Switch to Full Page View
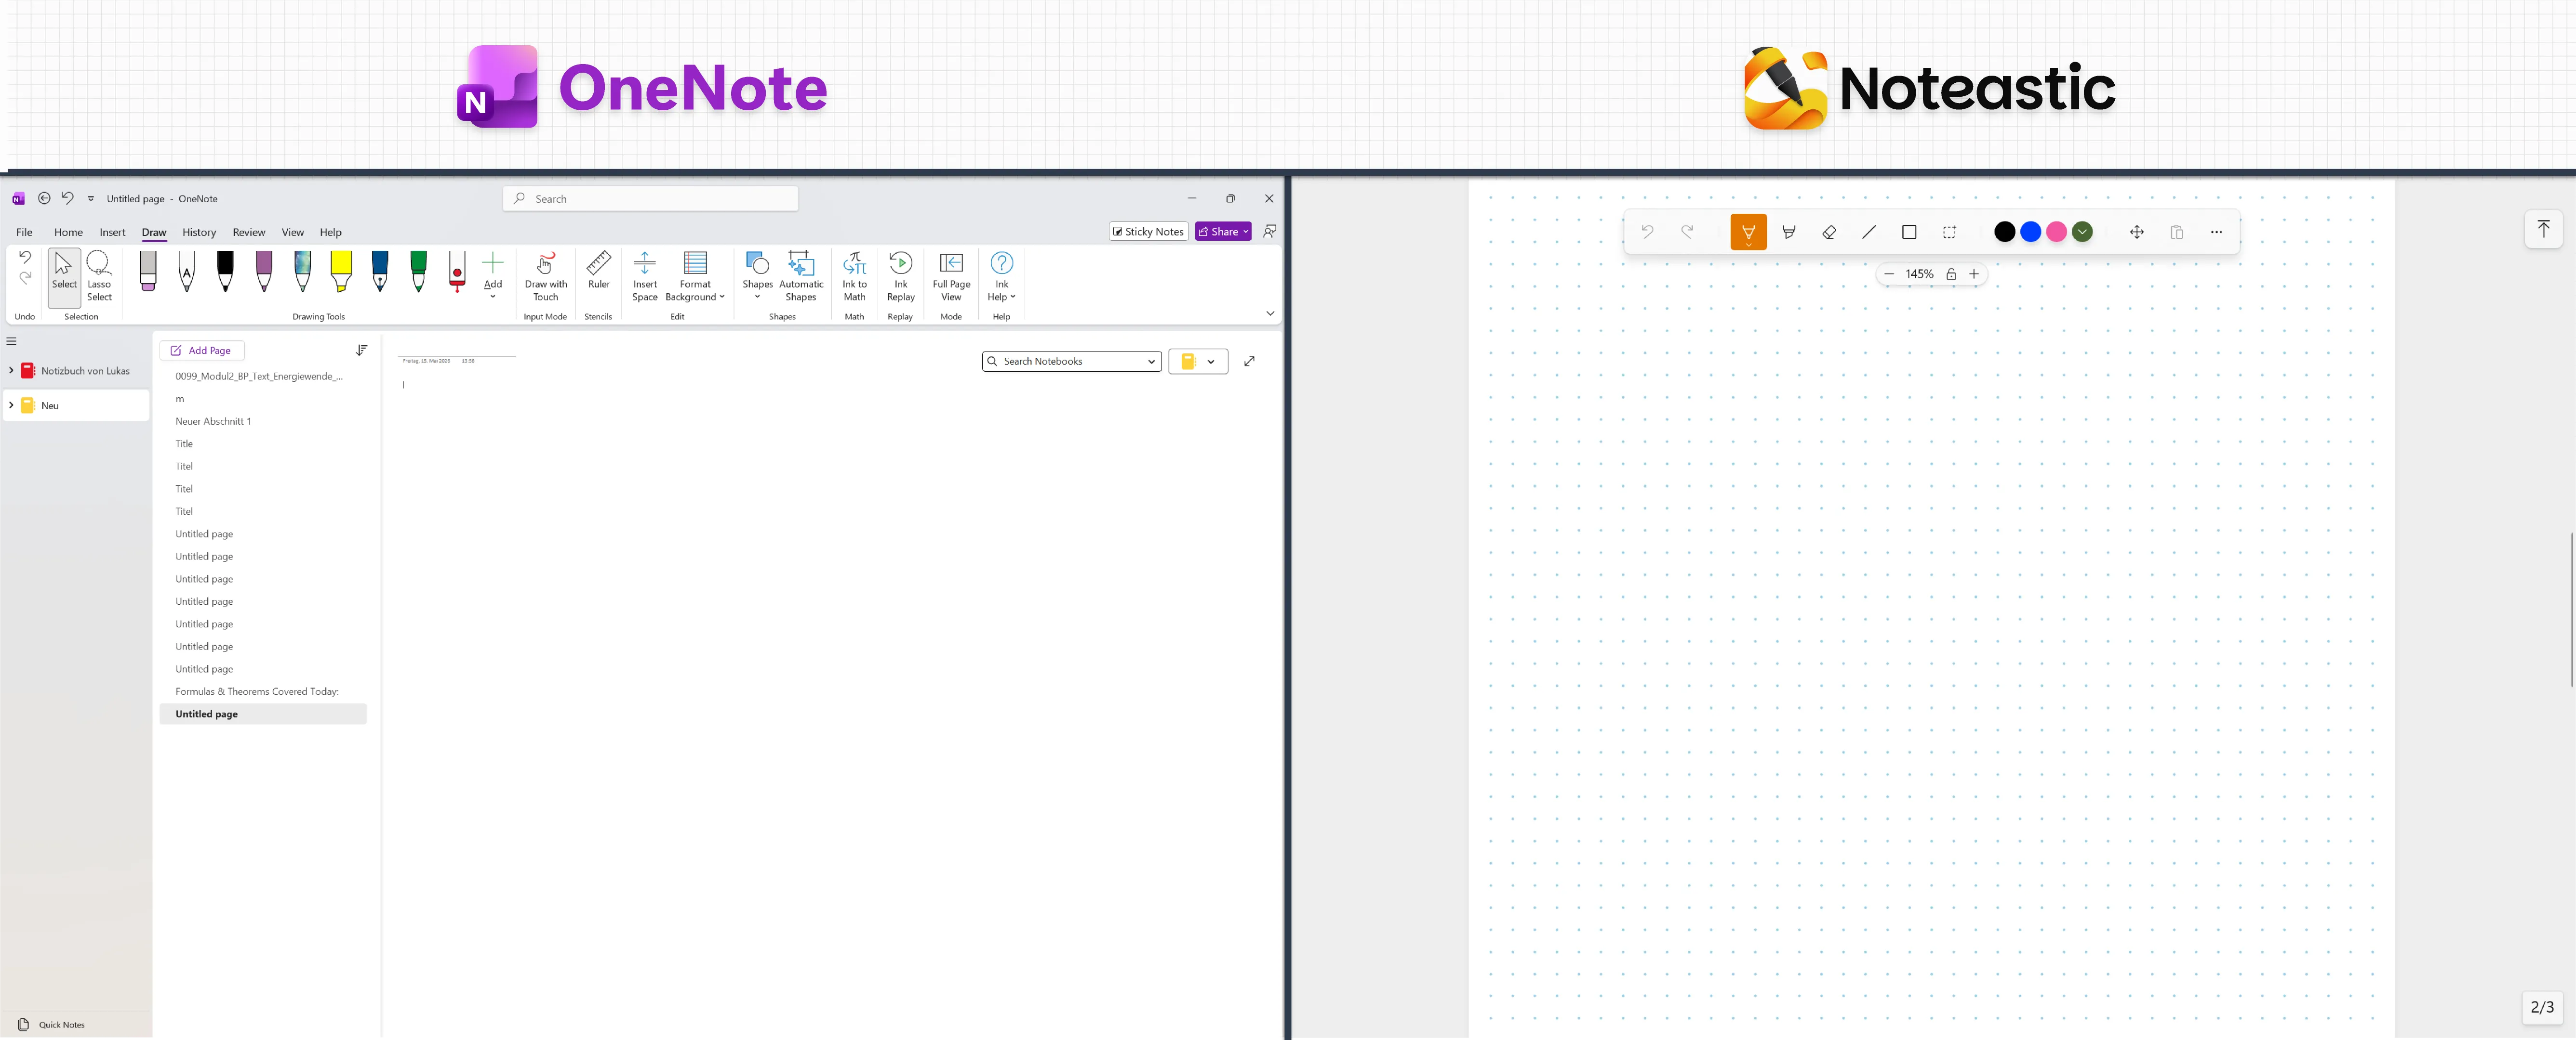This screenshot has height=1040, width=2576. pyautogui.click(x=951, y=276)
